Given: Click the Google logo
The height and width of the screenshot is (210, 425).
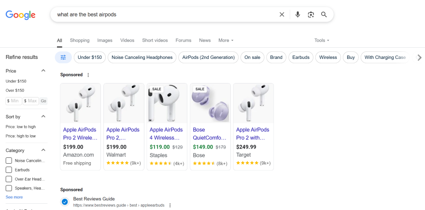Looking at the screenshot, I should point(21,14).
